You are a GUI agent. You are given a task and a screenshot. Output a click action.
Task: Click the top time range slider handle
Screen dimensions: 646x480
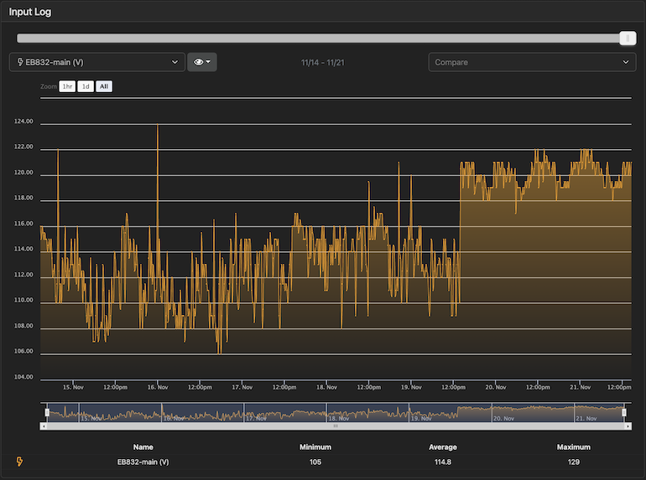point(628,39)
